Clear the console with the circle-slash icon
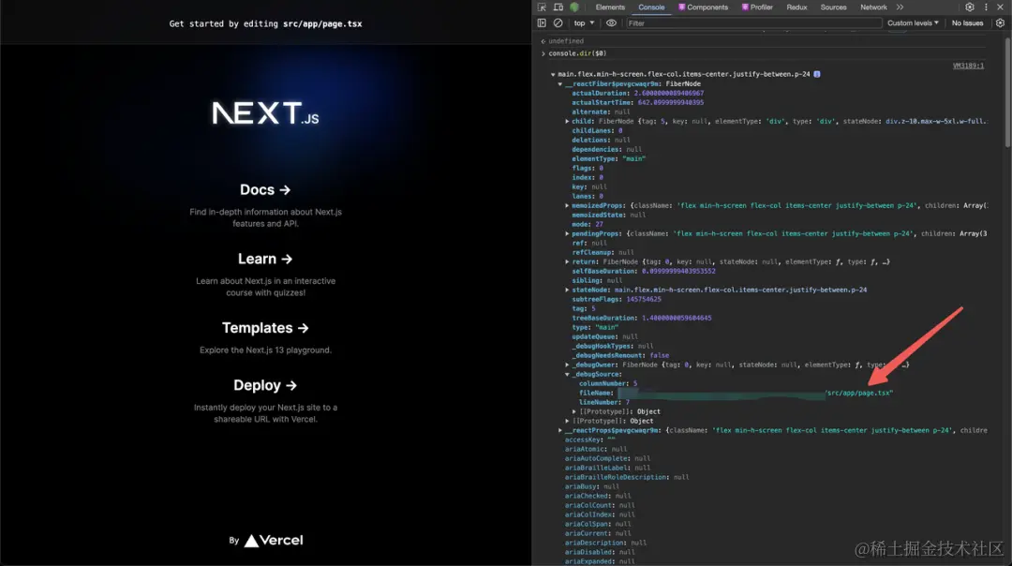Viewport: 1012px width, 566px height. point(558,22)
